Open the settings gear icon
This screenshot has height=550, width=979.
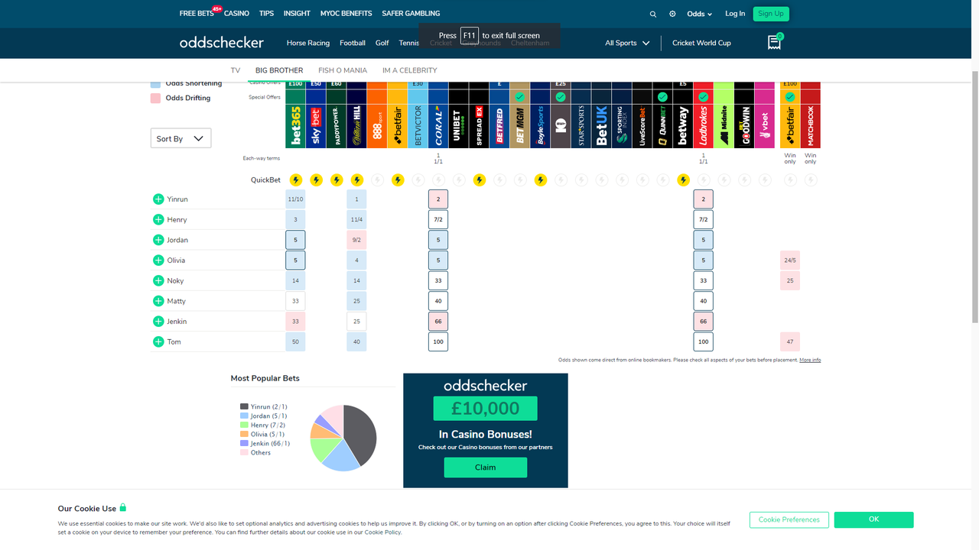tap(672, 14)
